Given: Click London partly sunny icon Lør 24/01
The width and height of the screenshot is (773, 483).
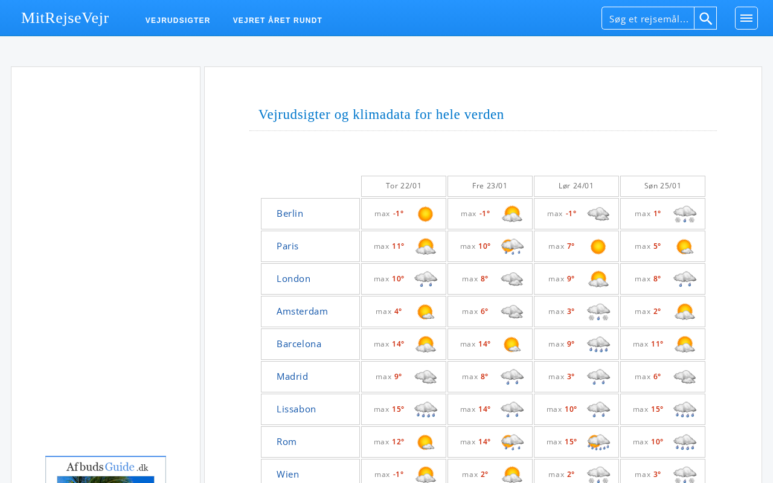Looking at the screenshot, I should tap(598, 279).
